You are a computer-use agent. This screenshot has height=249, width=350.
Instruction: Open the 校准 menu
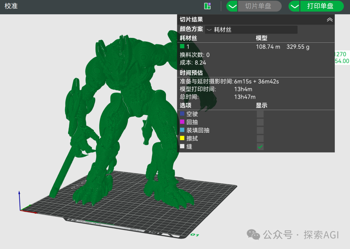(x=11, y=6)
